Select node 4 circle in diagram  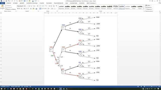point(58,61)
